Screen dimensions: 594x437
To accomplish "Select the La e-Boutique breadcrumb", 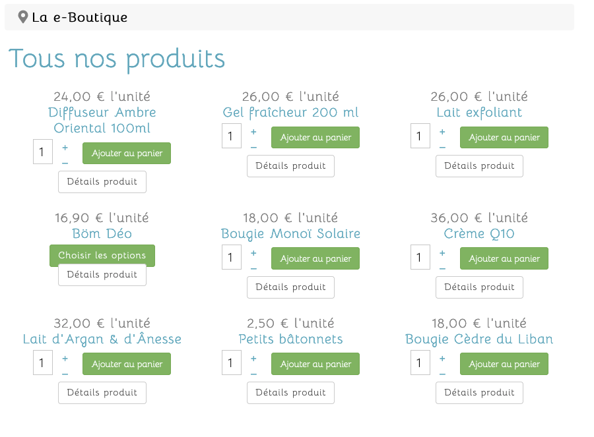I will tap(79, 17).
